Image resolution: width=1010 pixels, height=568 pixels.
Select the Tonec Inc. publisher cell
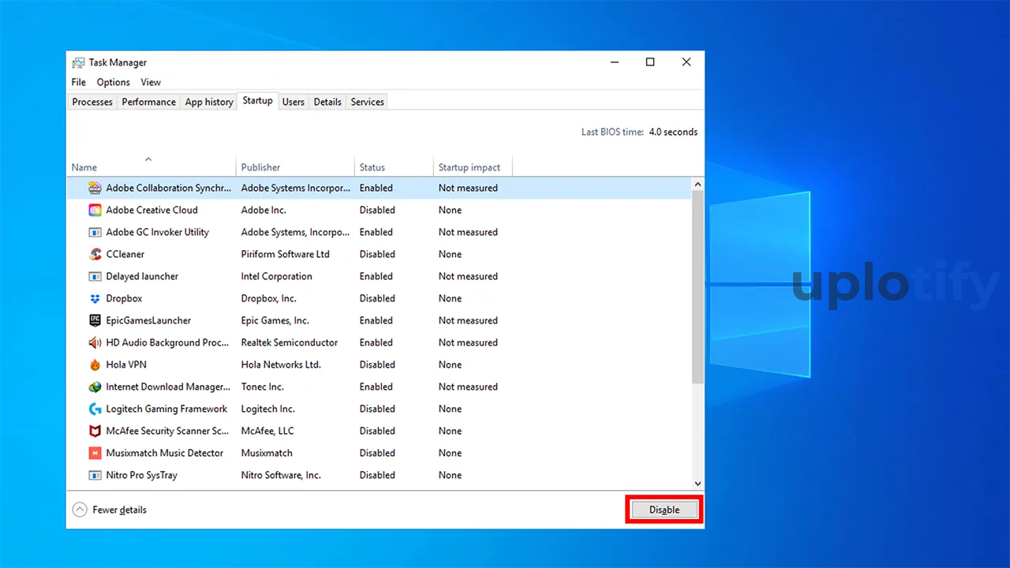(x=262, y=387)
